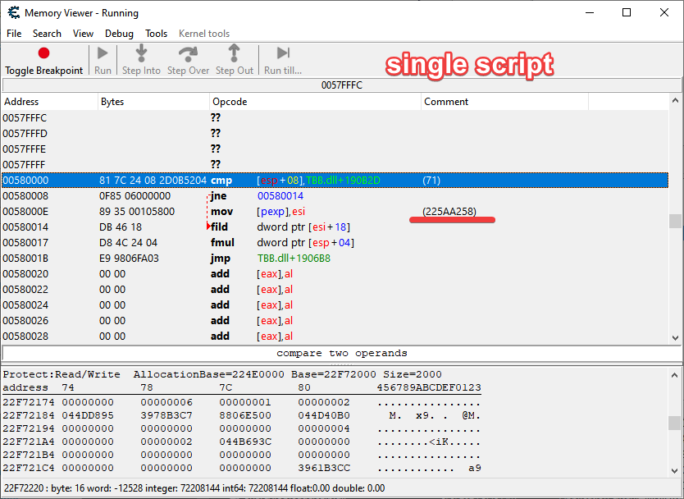Open the File menu

pos(13,34)
